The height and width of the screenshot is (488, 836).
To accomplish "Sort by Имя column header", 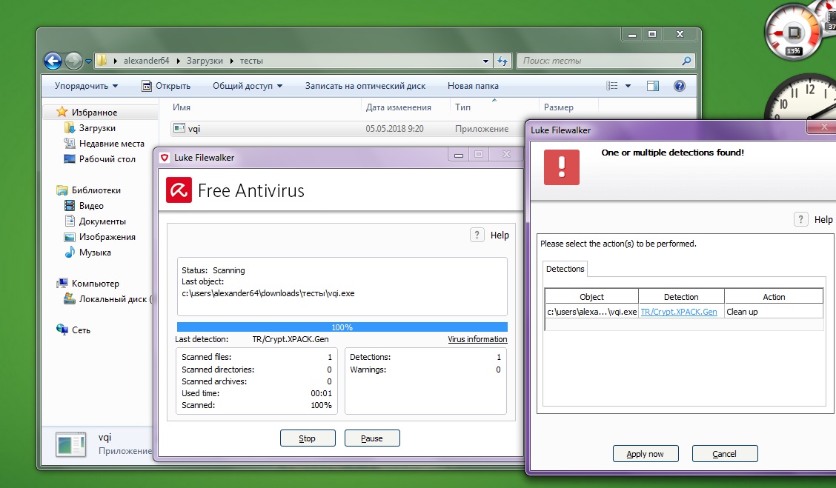I will pos(182,107).
